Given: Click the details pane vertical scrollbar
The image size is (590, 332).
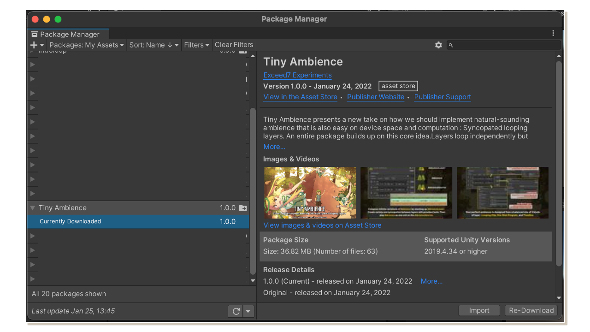Looking at the screenshot, I should 559,163.
